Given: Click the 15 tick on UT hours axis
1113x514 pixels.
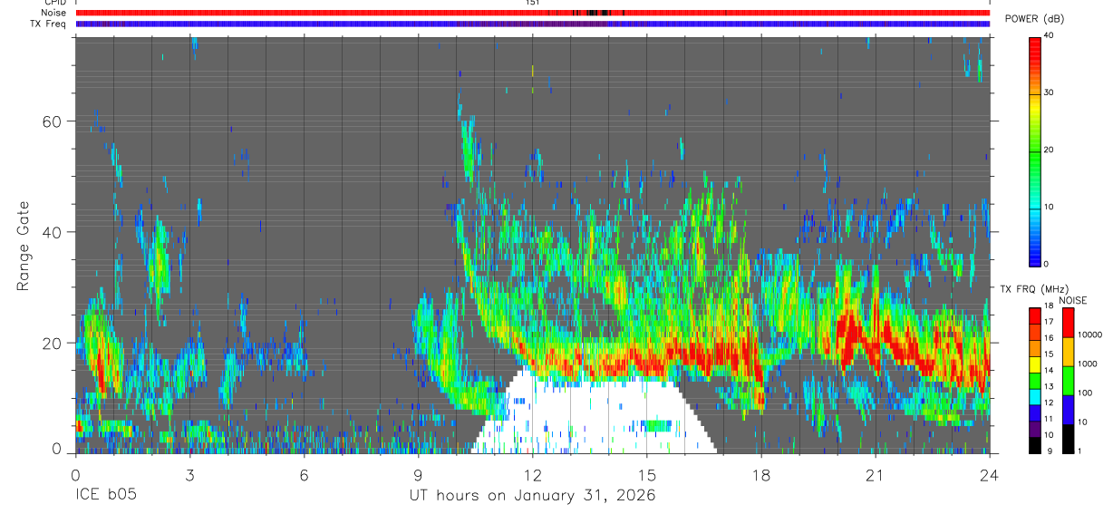Looking at the screenshot, I should [x=647, y=474].
